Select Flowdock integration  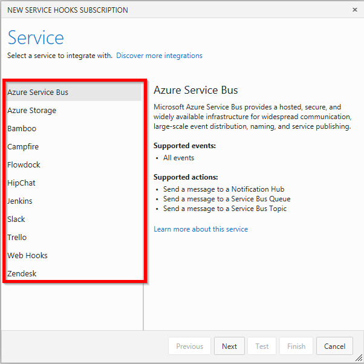coord(74,164)
